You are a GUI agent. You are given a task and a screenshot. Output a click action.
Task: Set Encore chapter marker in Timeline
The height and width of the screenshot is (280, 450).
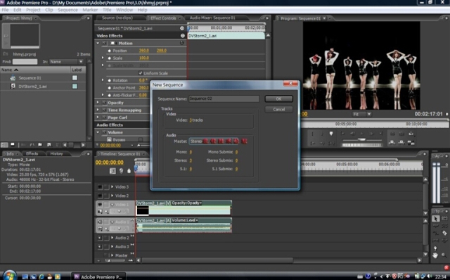pyautogui.click(x=121, y=171)
